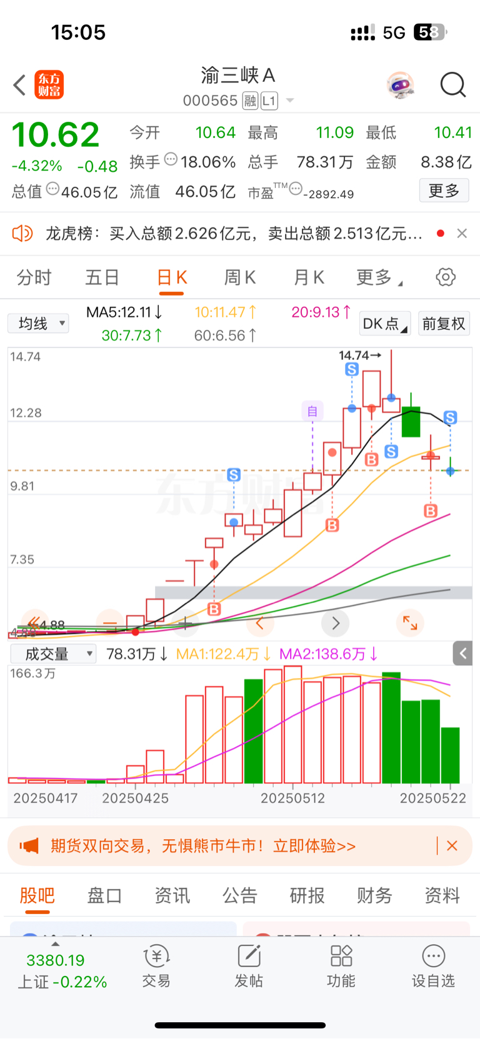Toggle the 前复权 adjustment button

point(444,324)
